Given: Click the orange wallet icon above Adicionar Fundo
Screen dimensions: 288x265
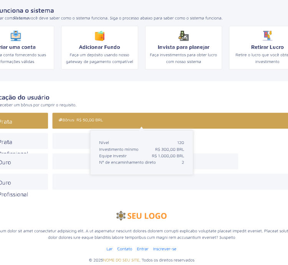Looking at the screenshot, I should click(99, 36).
